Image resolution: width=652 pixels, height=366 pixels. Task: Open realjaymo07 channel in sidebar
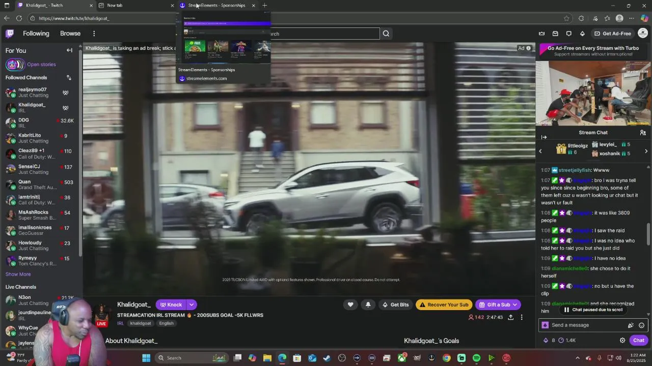tap(41, 93)
